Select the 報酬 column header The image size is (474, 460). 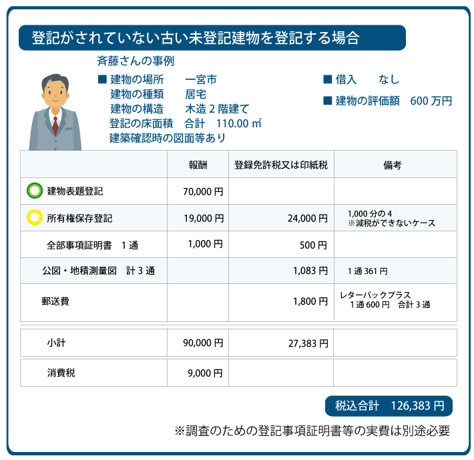(198, 165)
